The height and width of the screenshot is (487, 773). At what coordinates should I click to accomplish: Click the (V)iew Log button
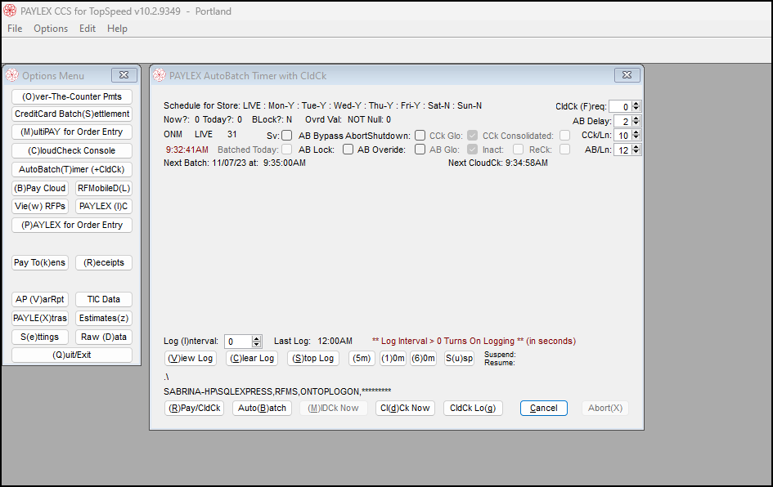point(191,358)
